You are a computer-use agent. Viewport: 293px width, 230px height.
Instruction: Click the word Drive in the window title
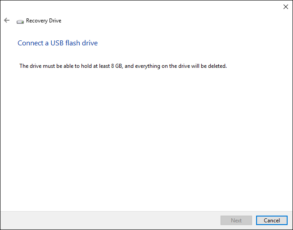55,21
